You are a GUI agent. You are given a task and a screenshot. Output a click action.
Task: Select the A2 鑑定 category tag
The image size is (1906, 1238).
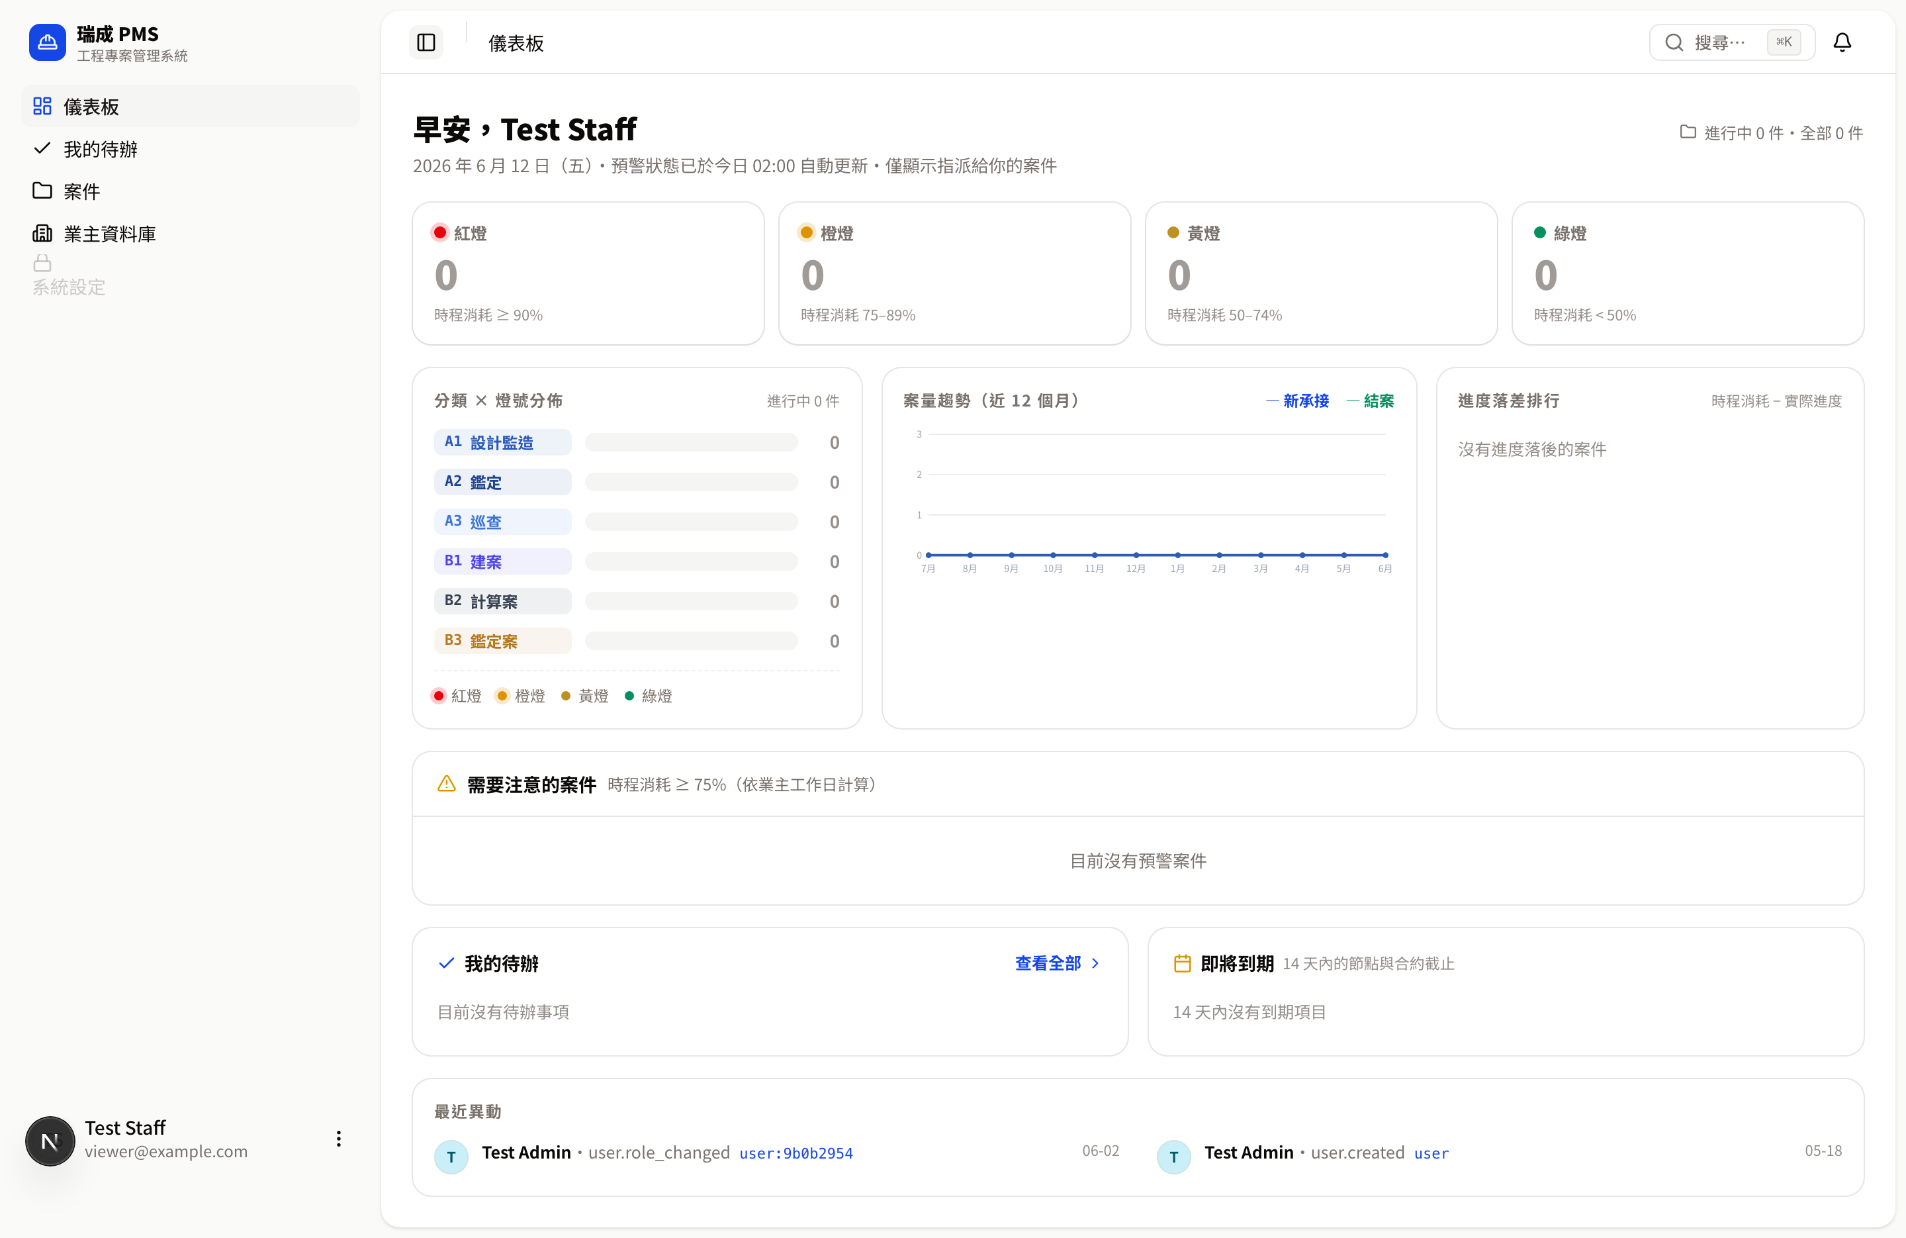click(502, 481)
